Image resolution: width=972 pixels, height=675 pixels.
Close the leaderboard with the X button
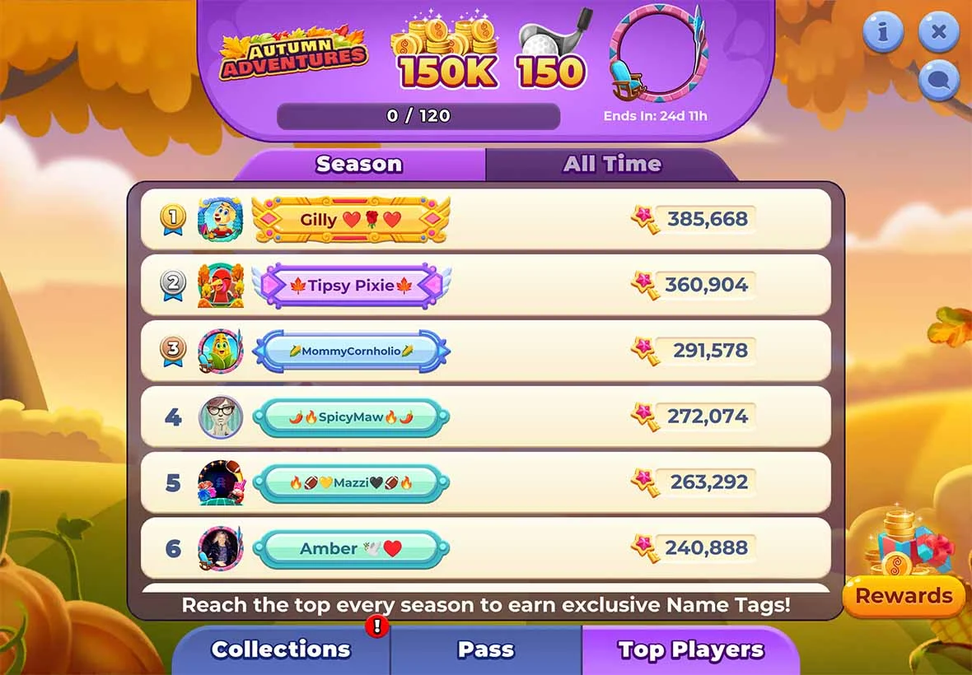[x=938, y=31]
